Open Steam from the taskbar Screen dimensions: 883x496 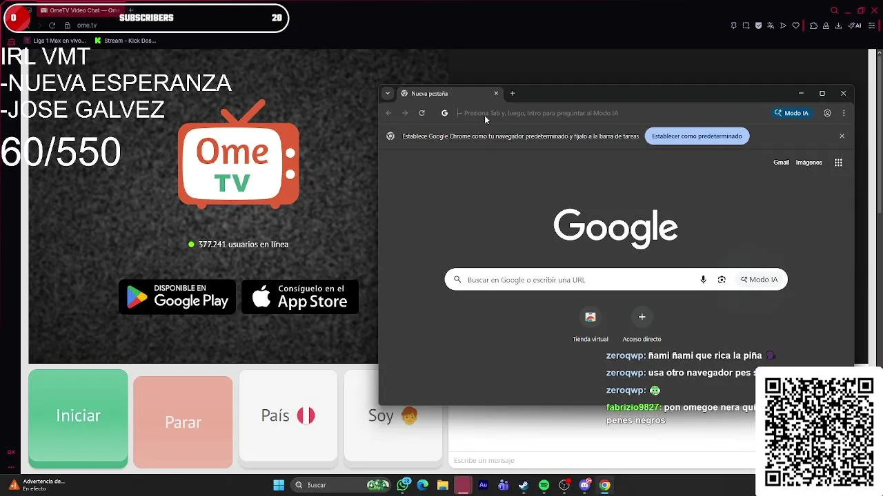524,485
